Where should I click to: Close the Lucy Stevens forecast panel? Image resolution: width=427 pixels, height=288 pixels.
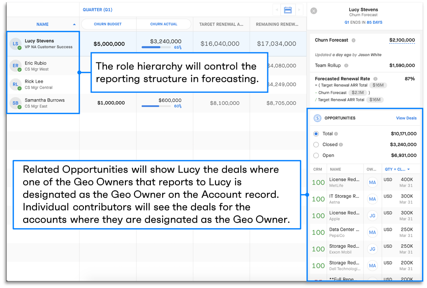[314, 11]
